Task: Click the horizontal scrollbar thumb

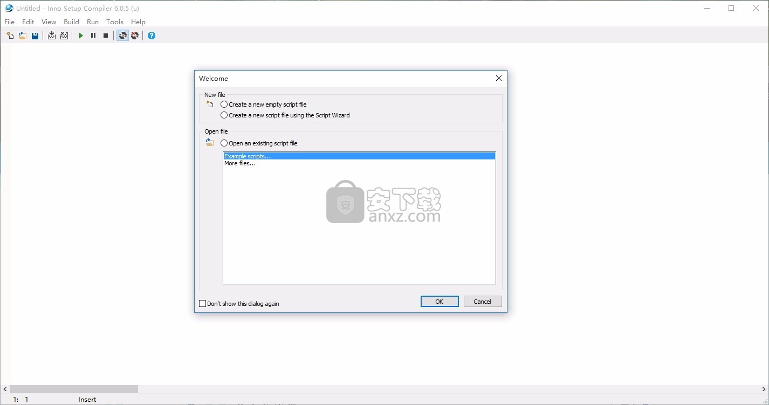Action: click(74, 389)
